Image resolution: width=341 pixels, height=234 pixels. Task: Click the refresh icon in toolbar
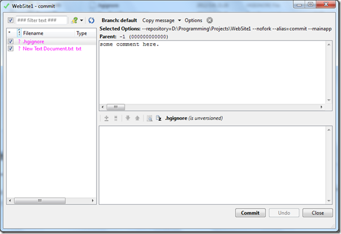pyautogui.click(x=92, y=20)
